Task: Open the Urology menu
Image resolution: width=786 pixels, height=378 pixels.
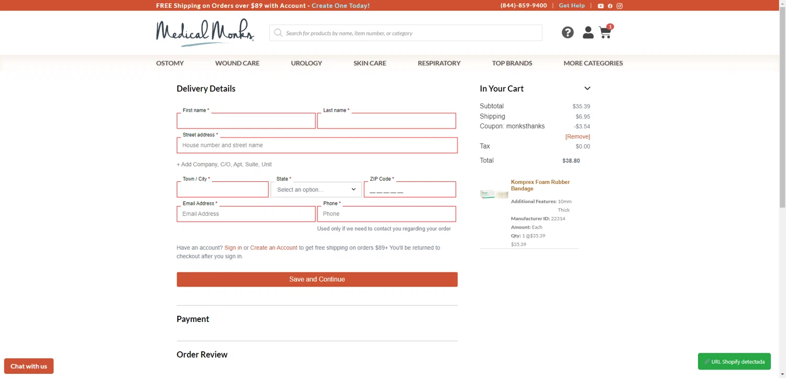Action: 307,63
